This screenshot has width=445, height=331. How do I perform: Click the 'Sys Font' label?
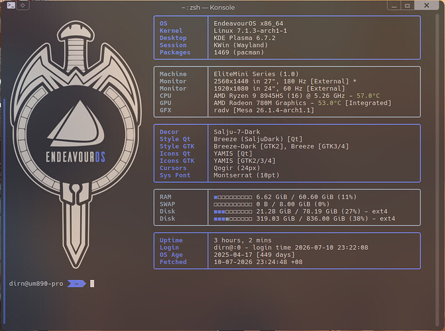click(175, 175)
